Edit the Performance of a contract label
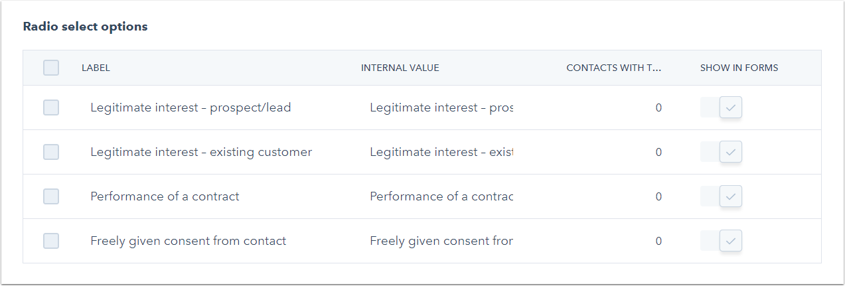This screenshot has width=845, height=286. coord(165,196)
